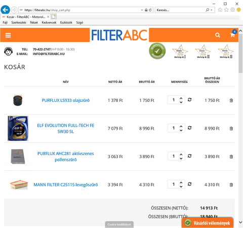The image size is (243, 228).
Task: Click the browser forward arrow button
Action: point(14,10)
